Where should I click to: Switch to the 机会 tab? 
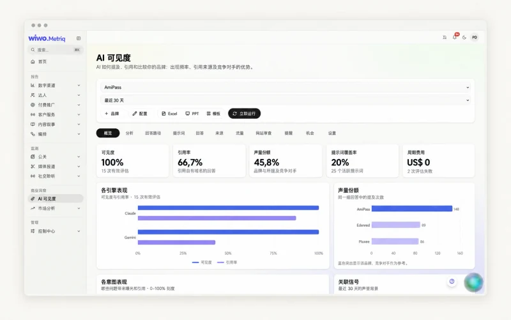310,133
